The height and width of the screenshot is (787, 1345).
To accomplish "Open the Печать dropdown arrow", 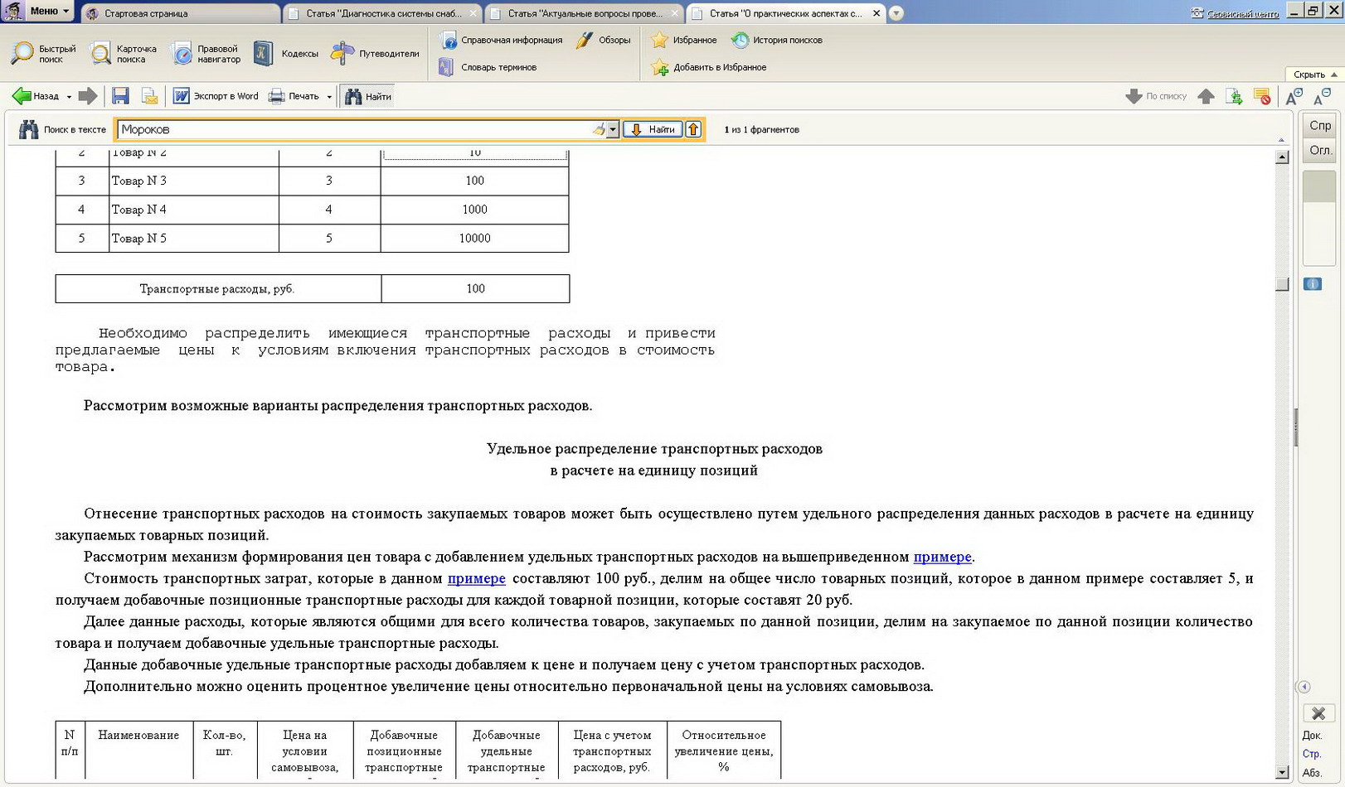I will [x=329, y=97].
